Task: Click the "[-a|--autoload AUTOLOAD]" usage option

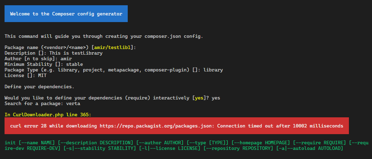Action: [310, 148]
